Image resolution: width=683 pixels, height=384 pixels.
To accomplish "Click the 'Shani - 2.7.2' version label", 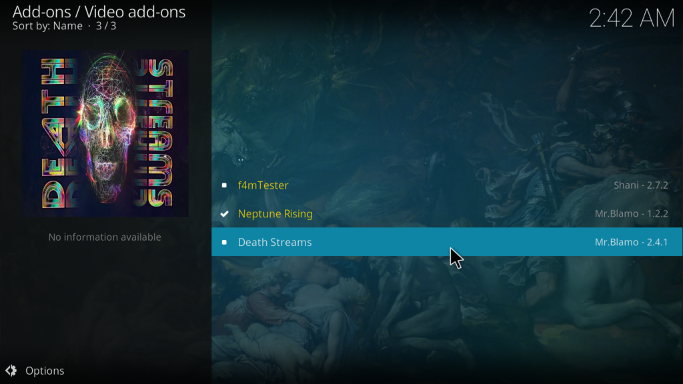I will coord(641,185).
